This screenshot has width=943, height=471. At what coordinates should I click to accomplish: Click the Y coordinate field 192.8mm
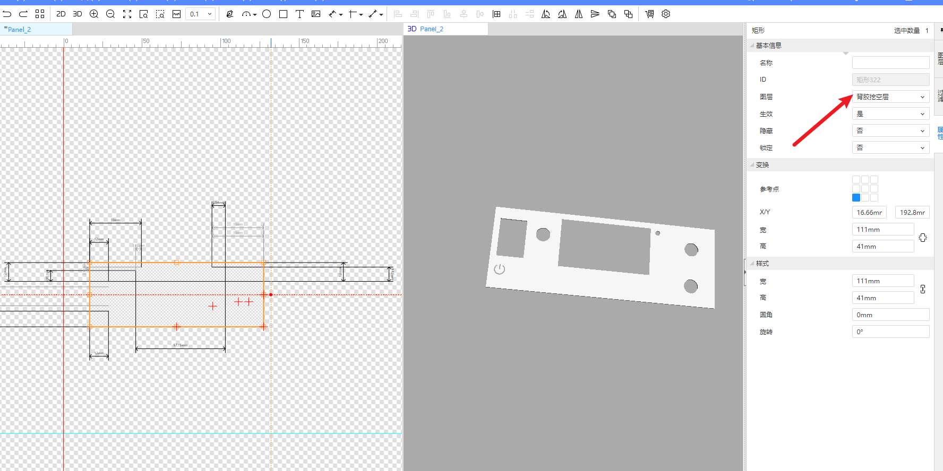coord(912,212)
